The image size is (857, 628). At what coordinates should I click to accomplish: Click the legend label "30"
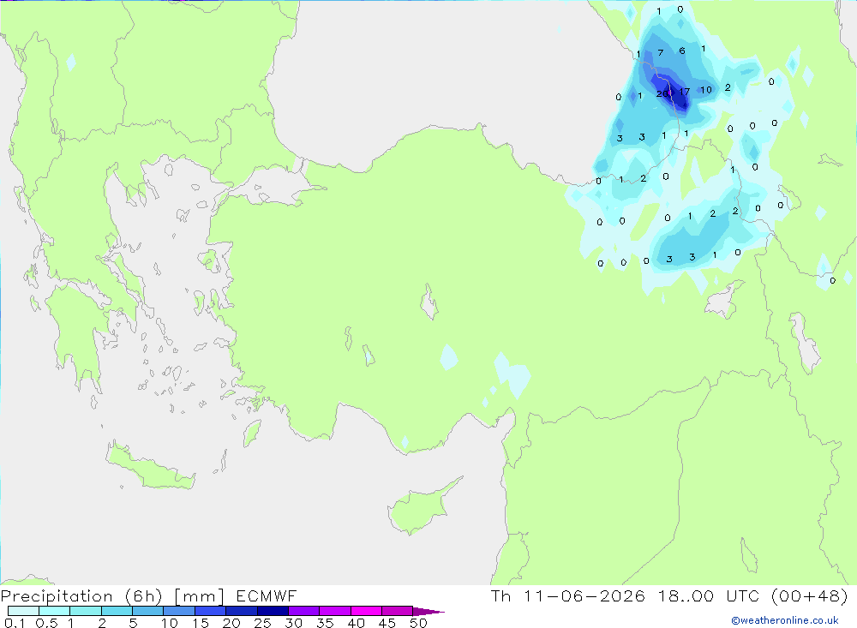tap(293, 623)
